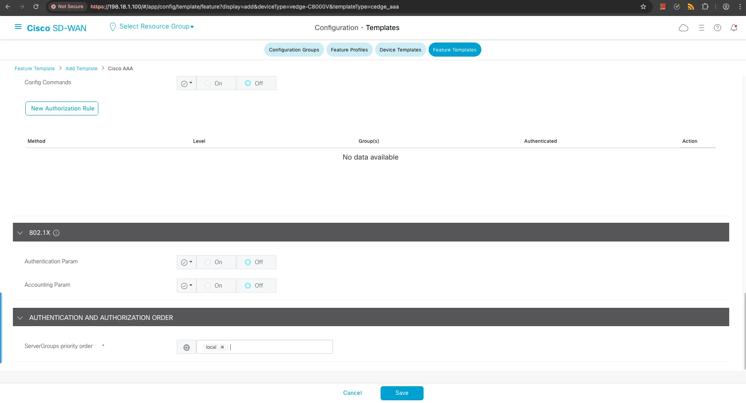Viewport: 746px width, 403px height.
Task: Click the New Authorization Rule button
Action: [x=61, y=108]
